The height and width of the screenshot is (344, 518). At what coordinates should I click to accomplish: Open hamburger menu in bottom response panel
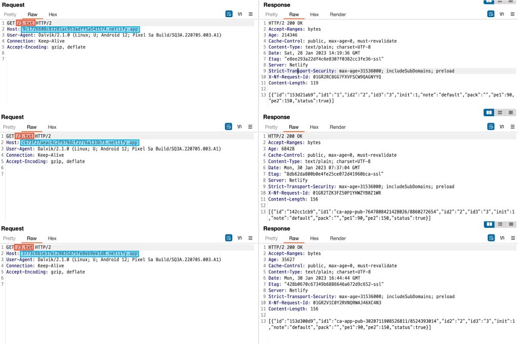pos(512,238)
